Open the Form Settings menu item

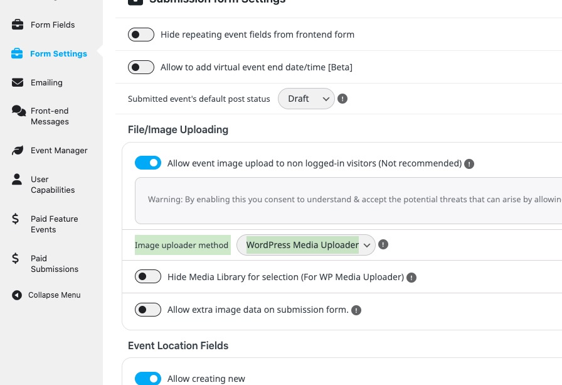pyautogui.click(x=58, y=54)
